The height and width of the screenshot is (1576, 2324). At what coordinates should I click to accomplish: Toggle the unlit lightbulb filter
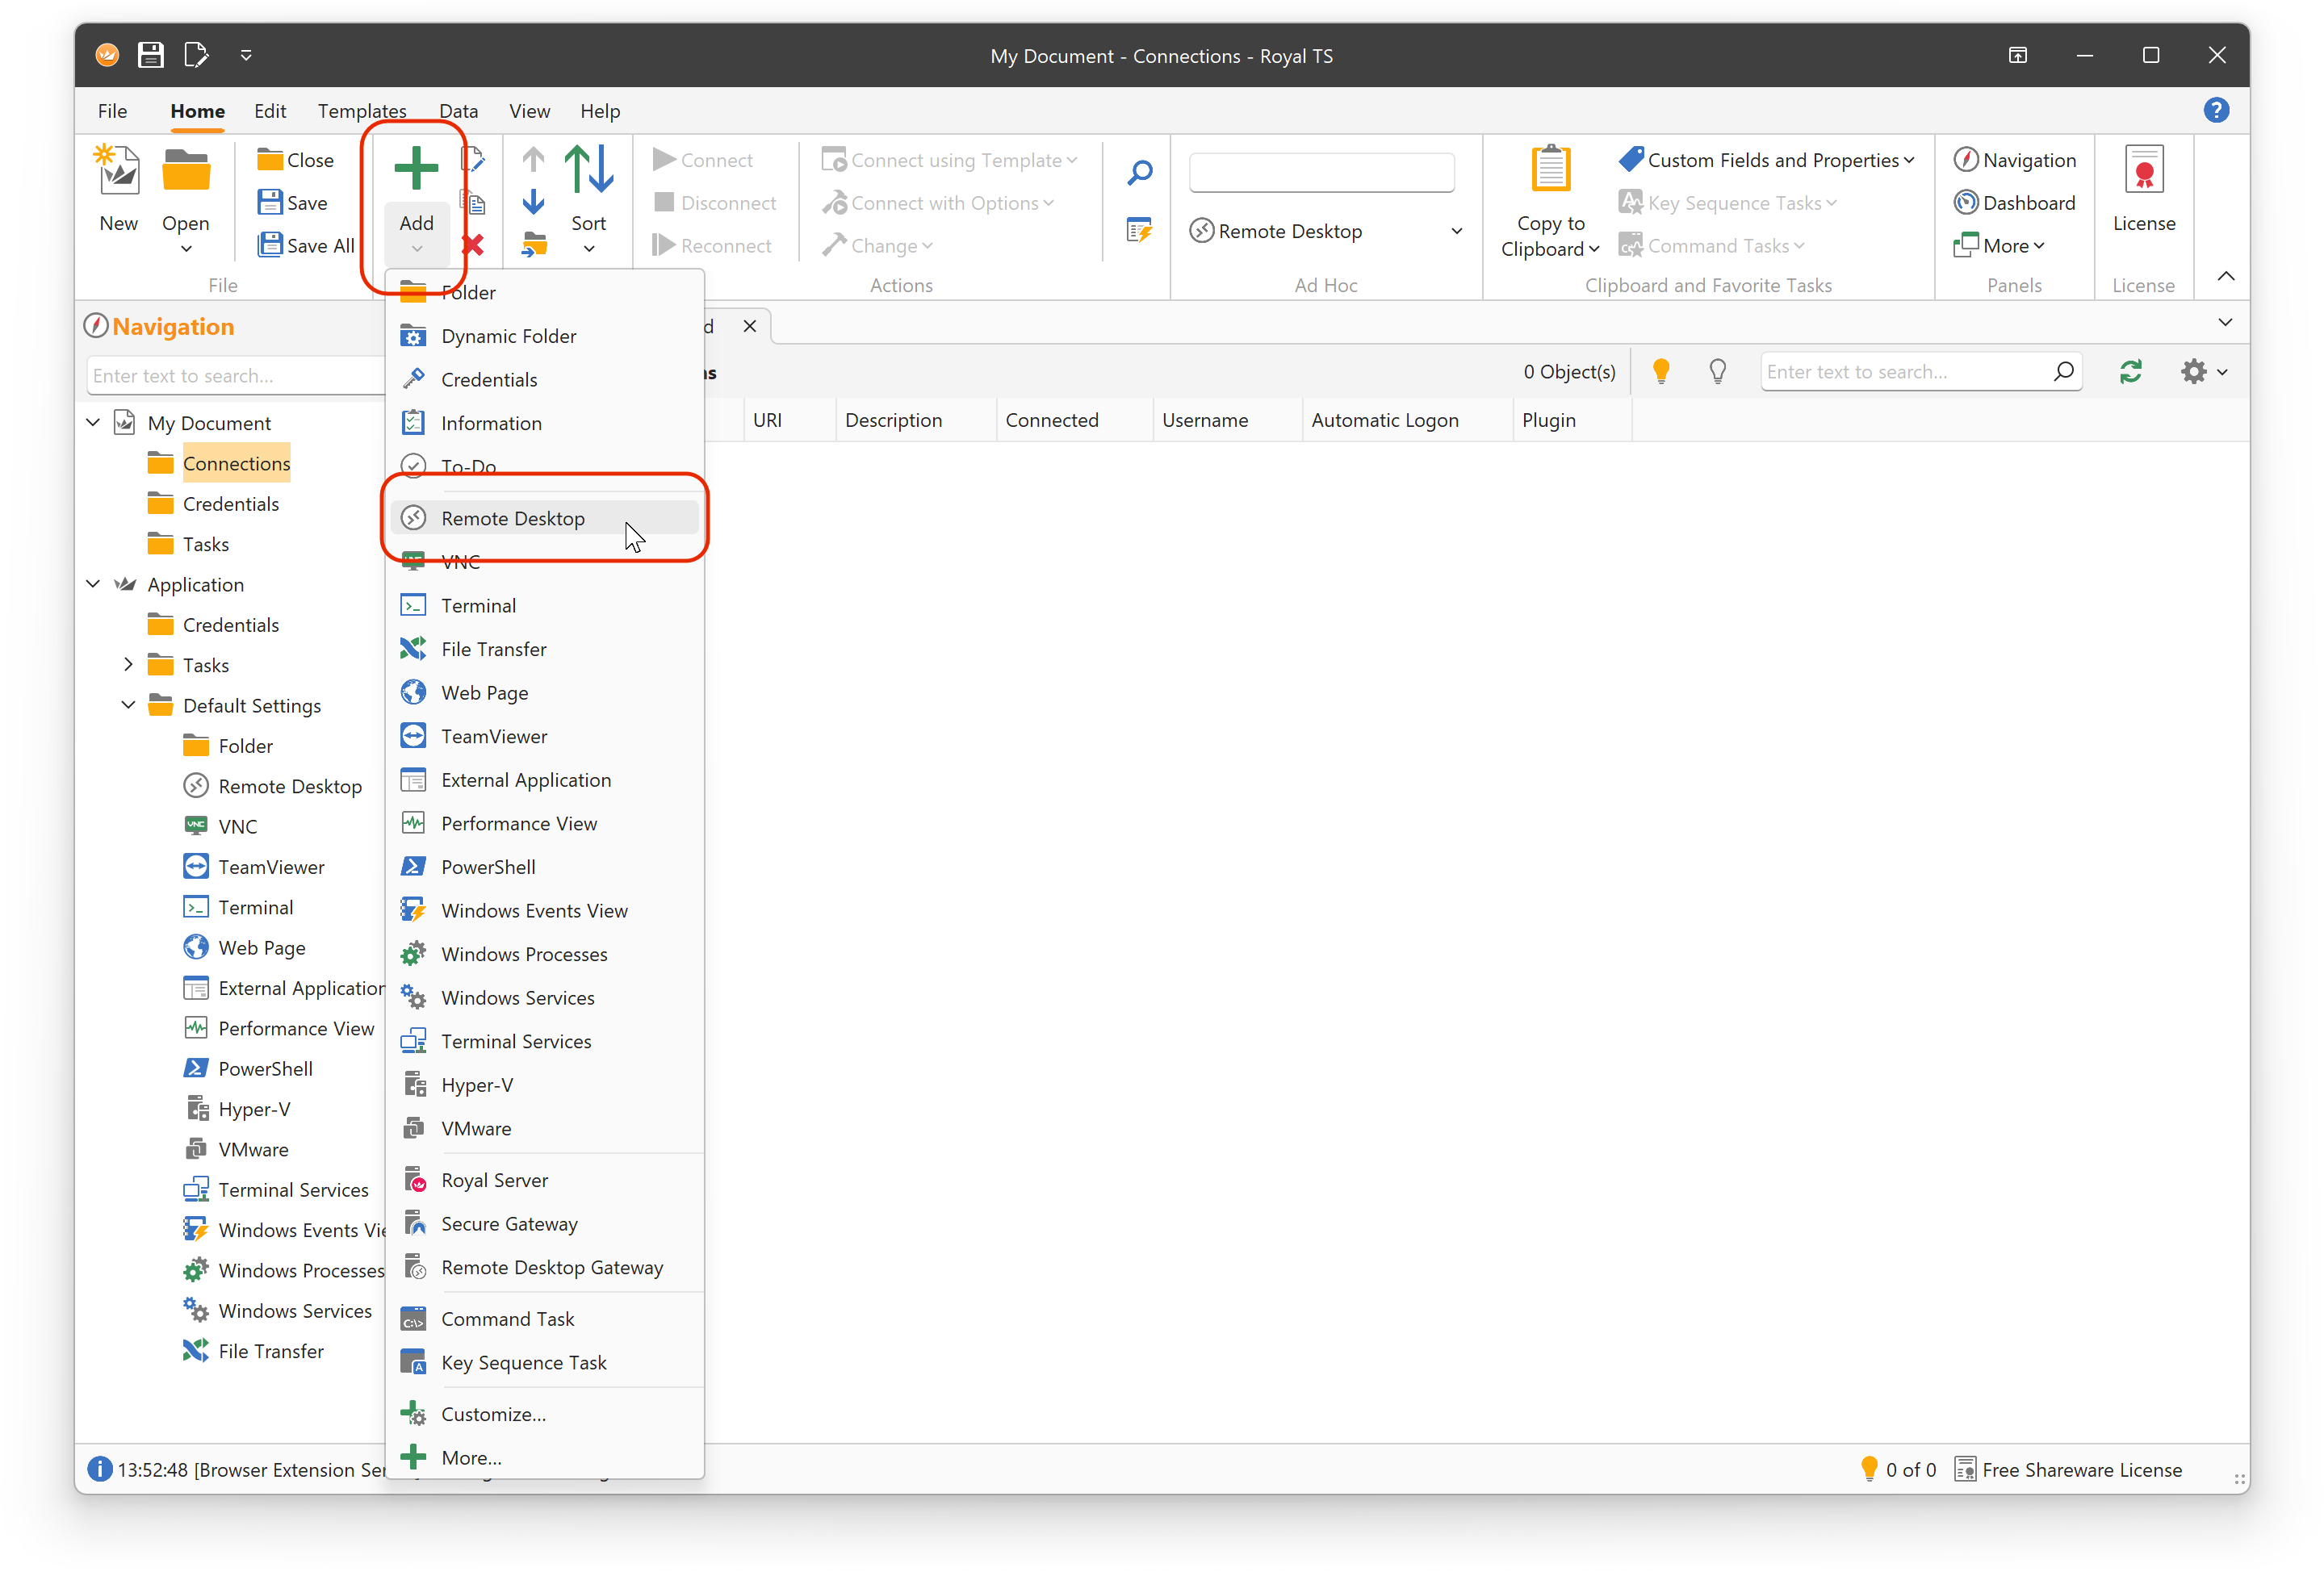(1717, 372)
